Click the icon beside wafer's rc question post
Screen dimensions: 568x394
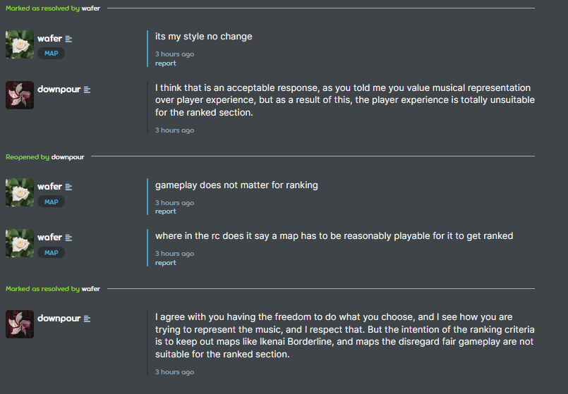(x=68, y=238)
